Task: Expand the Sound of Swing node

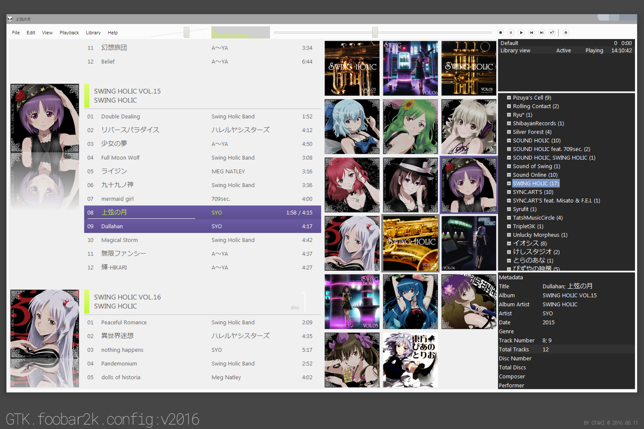Action: pyautogui.click(x=509, y=166)
